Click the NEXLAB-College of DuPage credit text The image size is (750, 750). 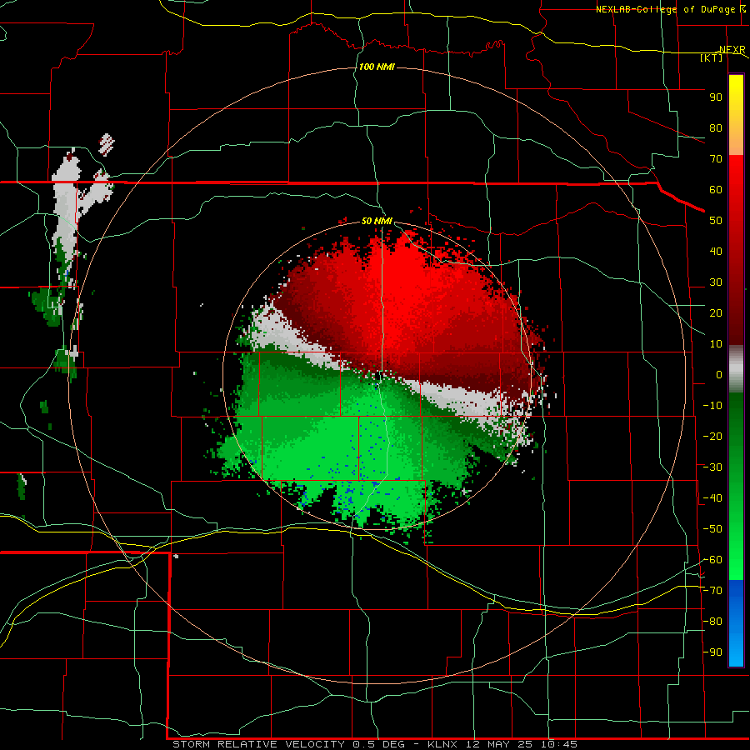(665, 9)
